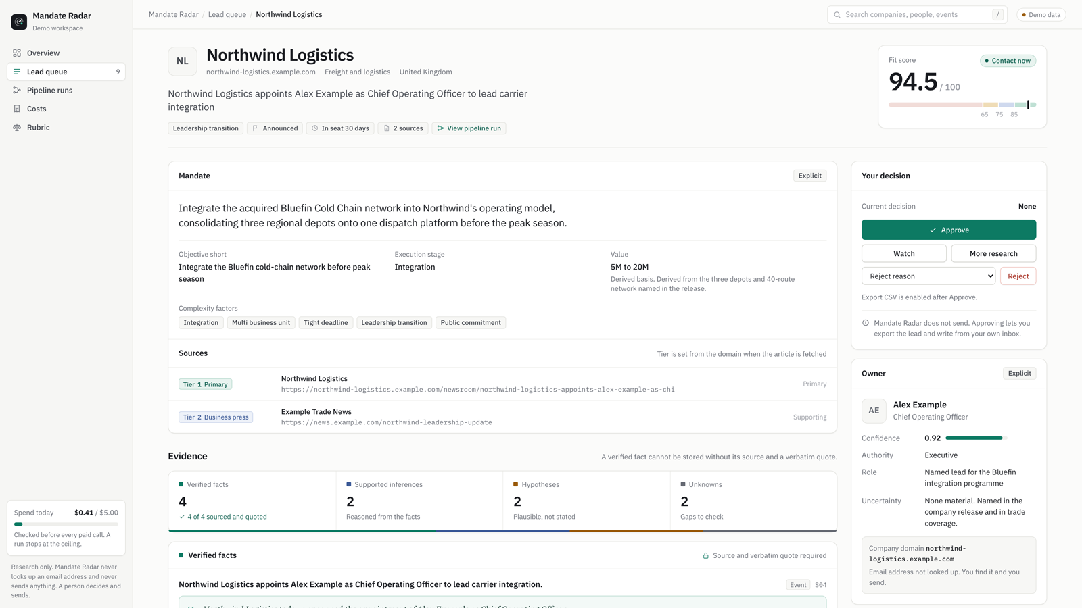Viewport: 1082px width, 608px height.
Task: Click the lock icon beside the quote requirement
Action: pos(705,556)
